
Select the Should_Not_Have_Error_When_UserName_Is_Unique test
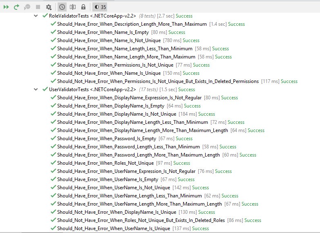point(114,229)
